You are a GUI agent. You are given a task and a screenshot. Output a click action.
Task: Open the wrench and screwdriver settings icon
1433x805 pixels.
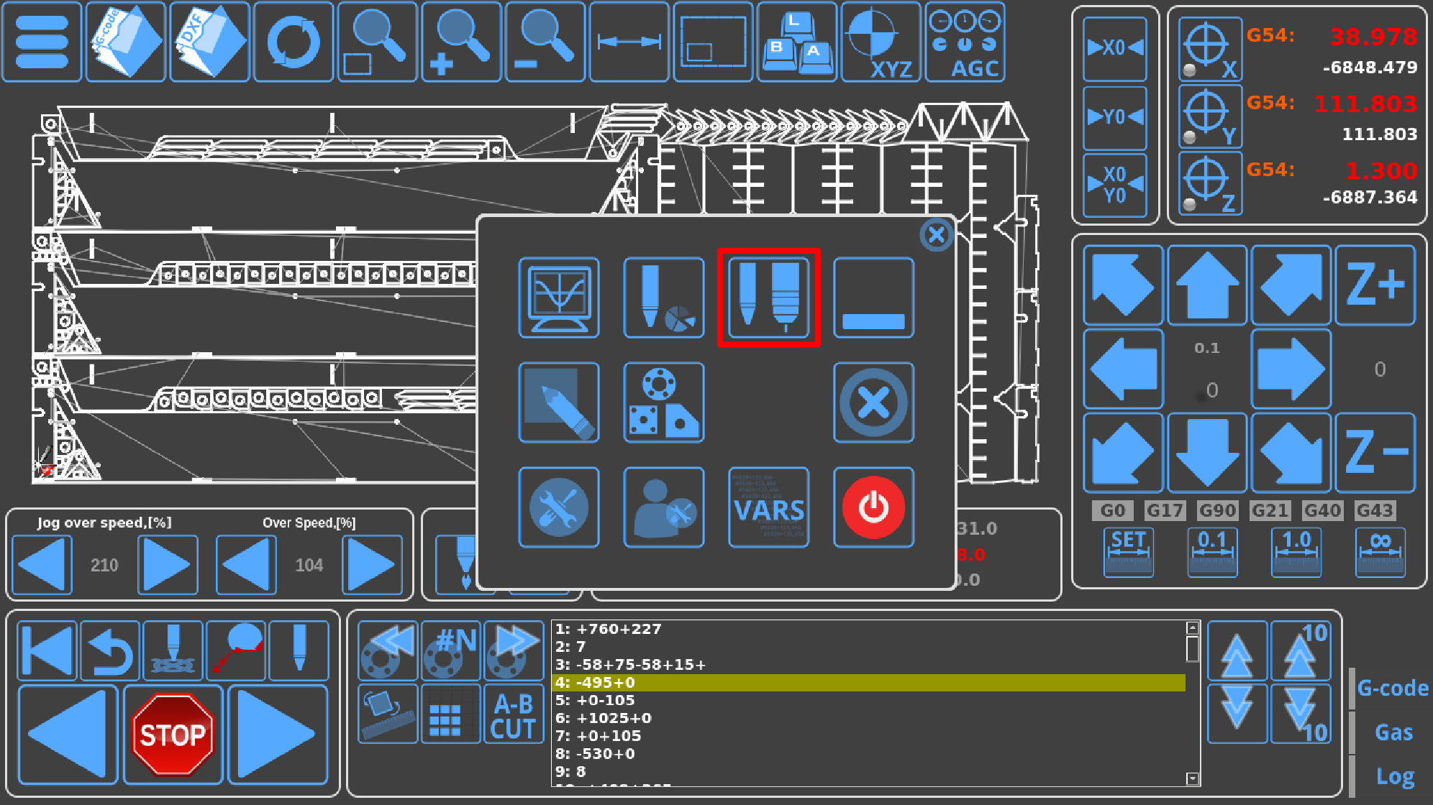point(559,507)
